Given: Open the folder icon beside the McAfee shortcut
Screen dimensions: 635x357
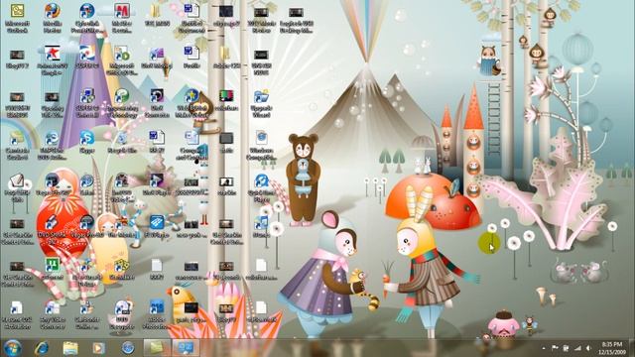Looking at the screenshot, I should pos(157,11).
